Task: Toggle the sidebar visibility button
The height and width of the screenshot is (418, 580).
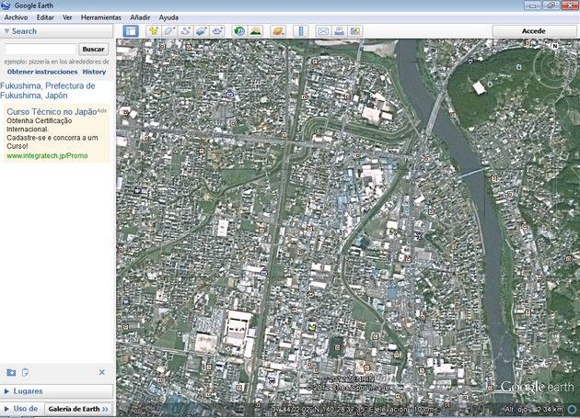Action: pos(131,30)
